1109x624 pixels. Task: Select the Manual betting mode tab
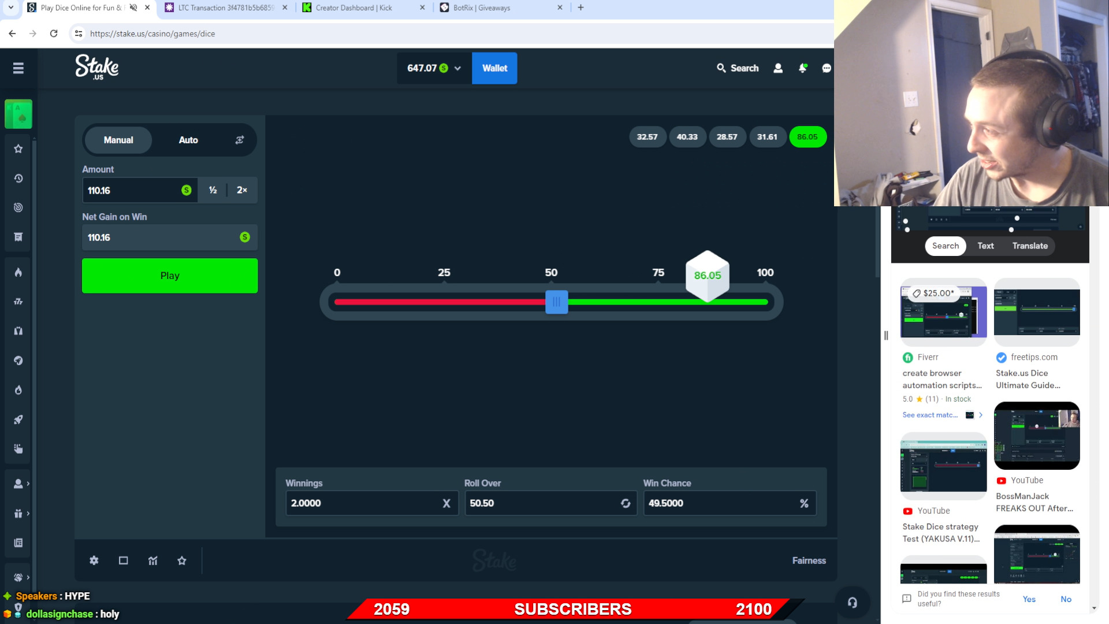118,140
